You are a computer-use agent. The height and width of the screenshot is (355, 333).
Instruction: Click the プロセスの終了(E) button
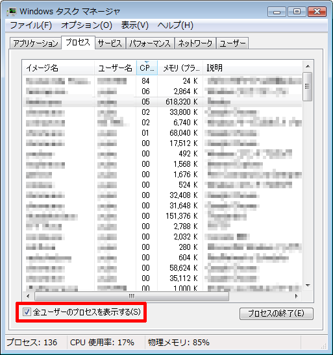[x=277, y=313]
